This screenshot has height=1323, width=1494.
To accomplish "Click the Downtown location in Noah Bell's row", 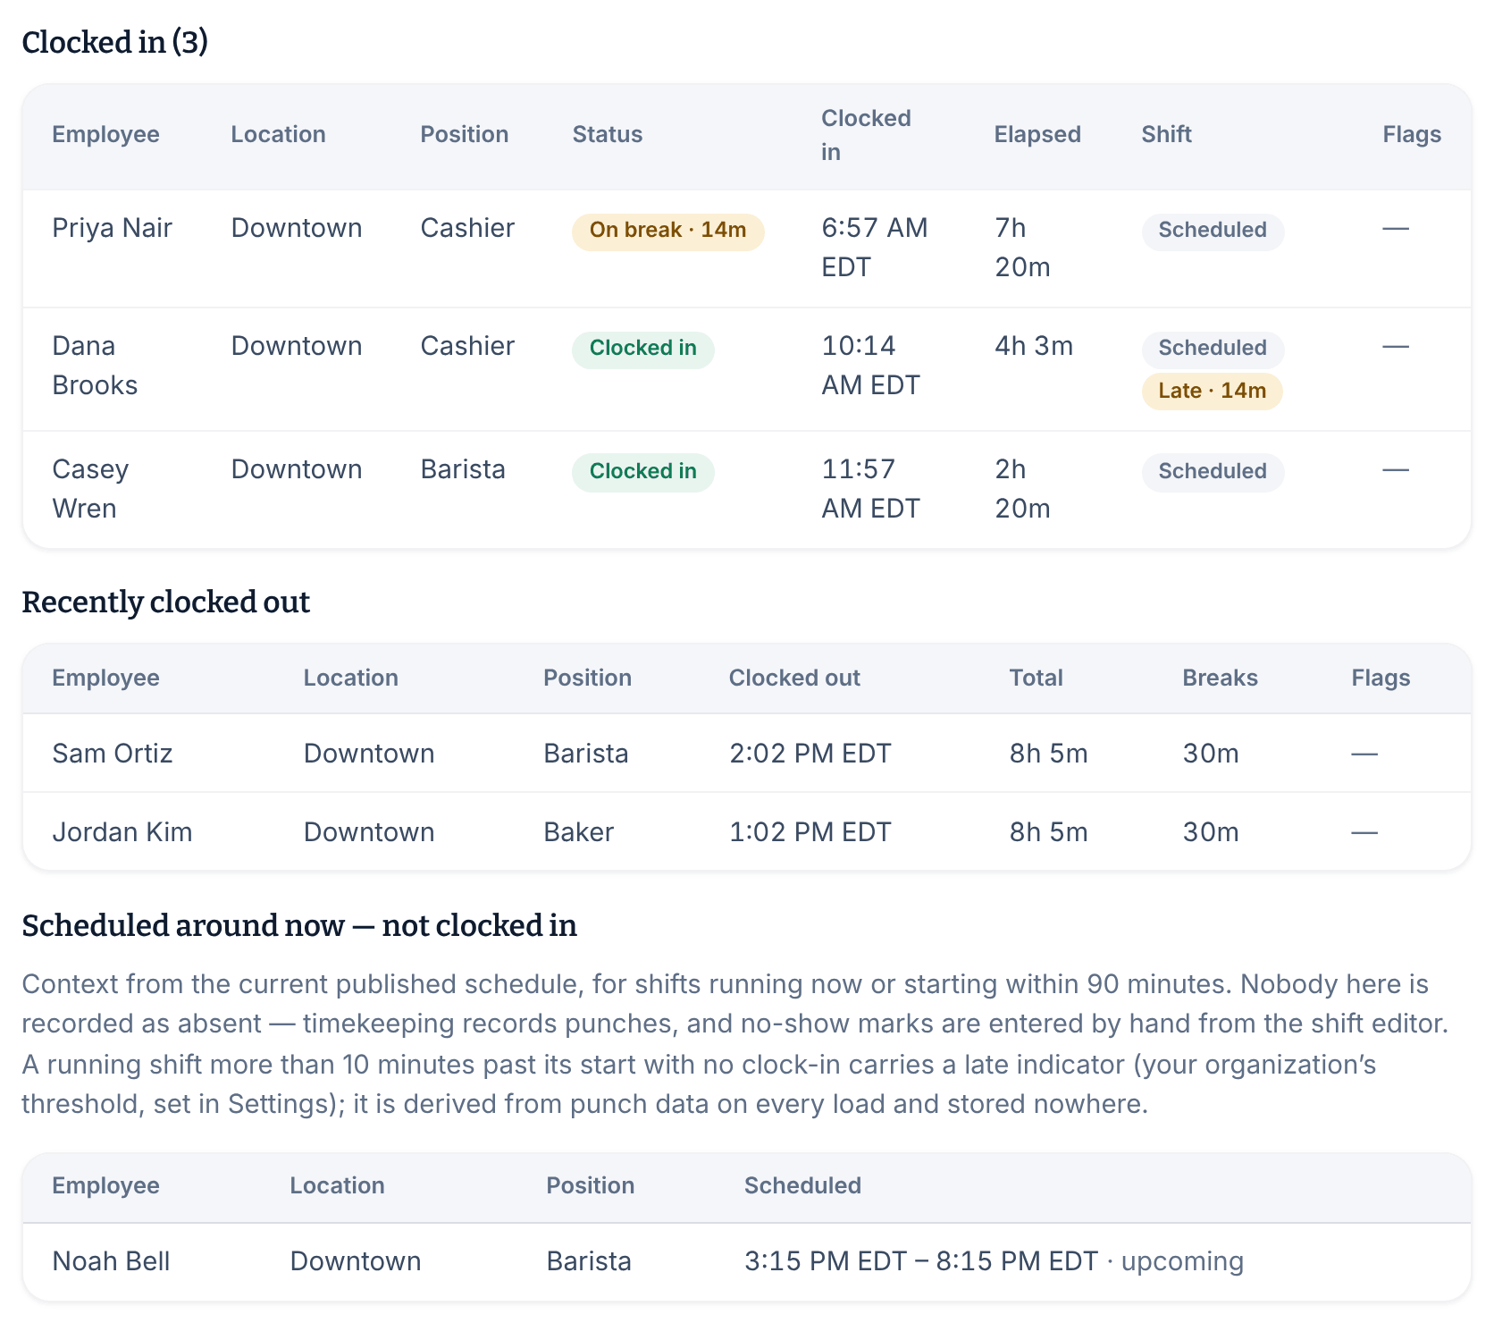I will 356,1261.
